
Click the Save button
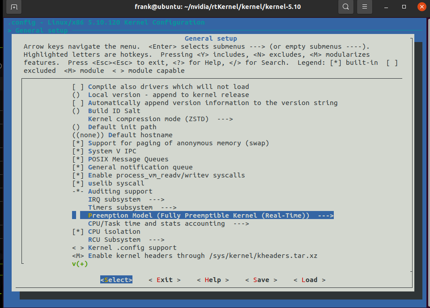(x=261, y=280)
